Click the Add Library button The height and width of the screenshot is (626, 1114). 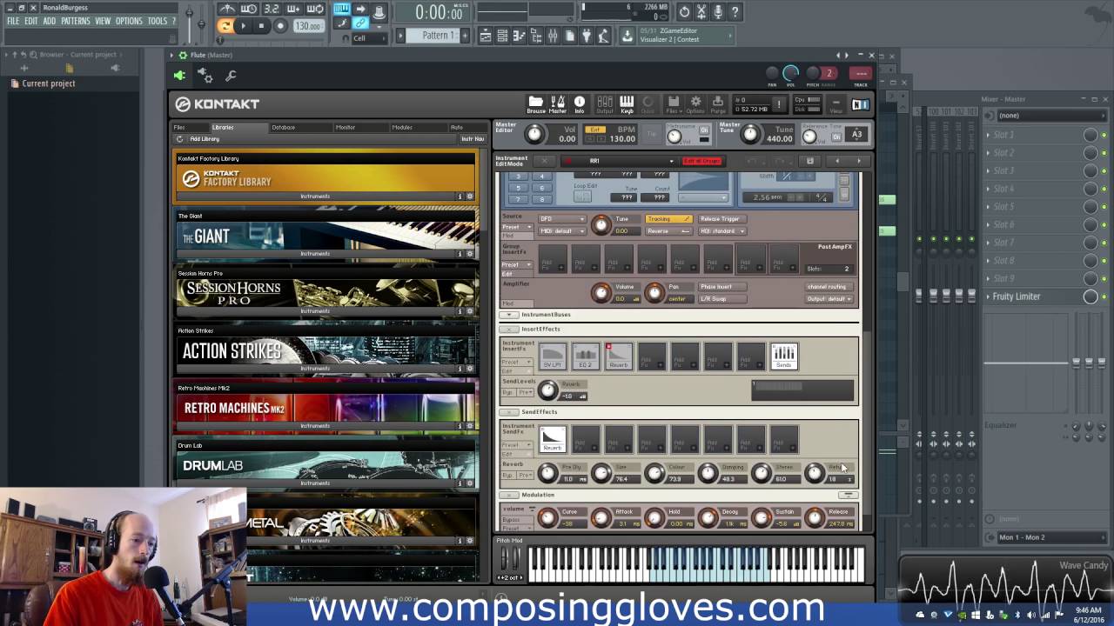point(205,139)
